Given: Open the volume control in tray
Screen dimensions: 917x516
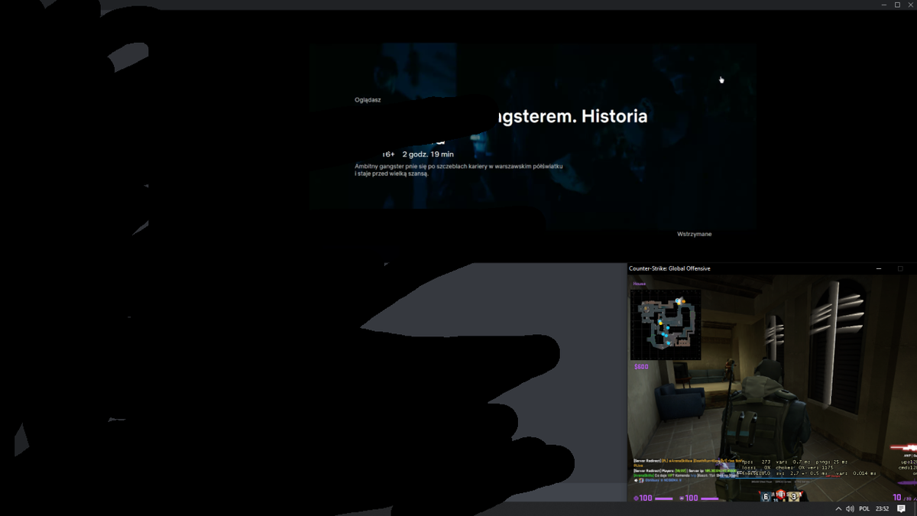Looking at the screenshot, I should [x=851, y=508].
